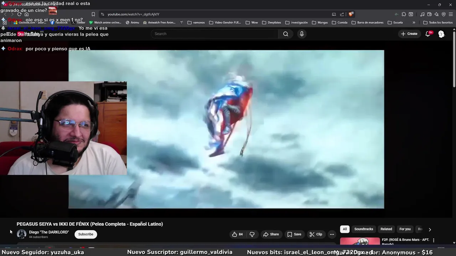Open the three-dot more actions menu

pos(332,234)
